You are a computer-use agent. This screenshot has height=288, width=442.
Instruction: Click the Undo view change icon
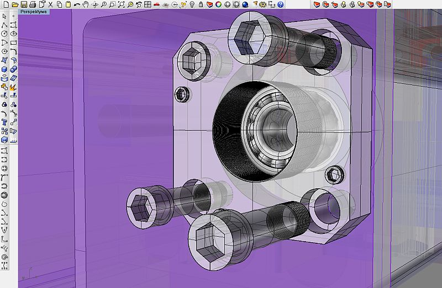139,4
